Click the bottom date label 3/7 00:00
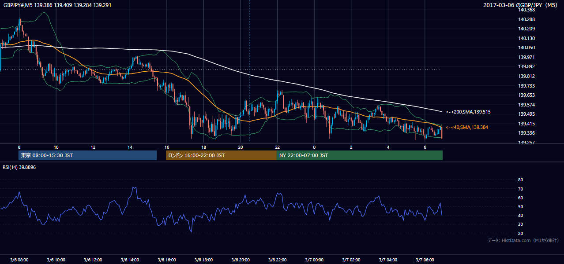The height and width of the screenshot is (264, 564). [x=314, y=260]
